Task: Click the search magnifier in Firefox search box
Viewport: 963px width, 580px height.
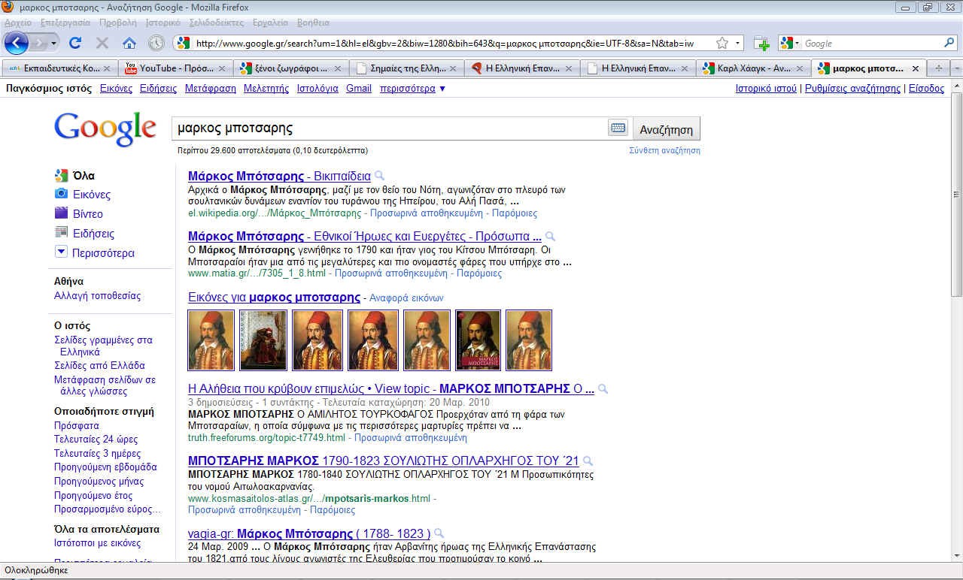Action: click(x=949, y=43)
